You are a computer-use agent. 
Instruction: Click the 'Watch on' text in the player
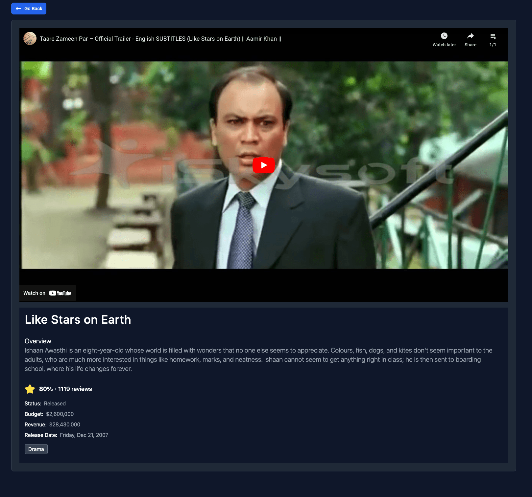[34, 293]
